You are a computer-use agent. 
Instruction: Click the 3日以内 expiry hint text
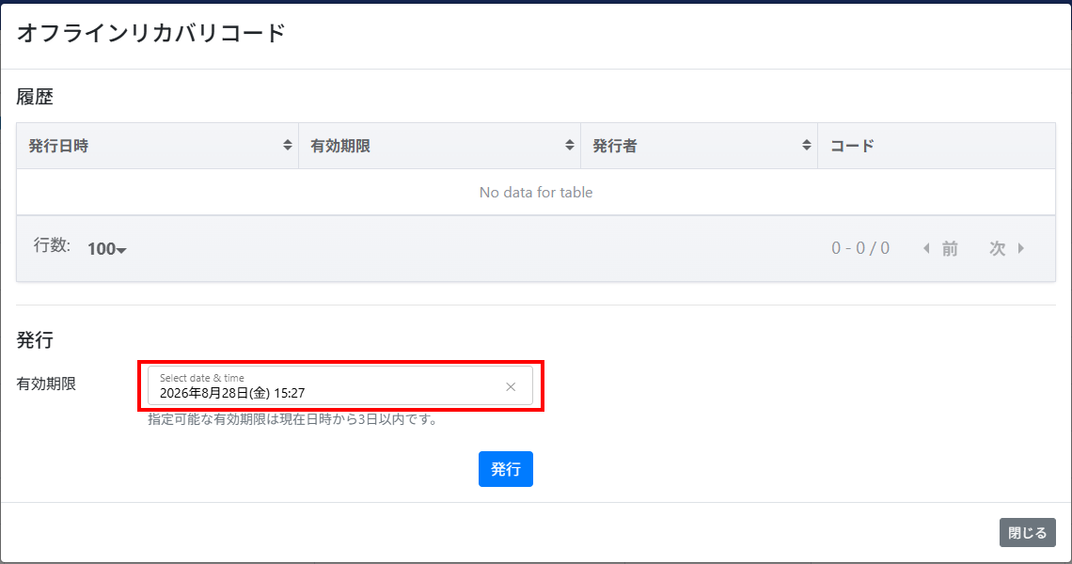(292, 419)
